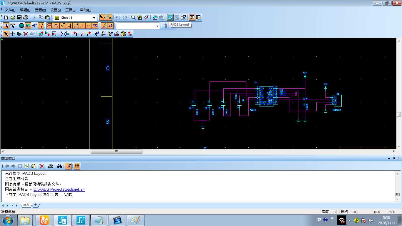402x226 pixels.
Task: Click the Create Text 'ab' icon
Action: point(97,34)
